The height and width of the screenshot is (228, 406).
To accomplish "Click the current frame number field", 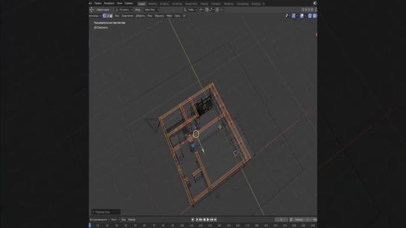I will pyautogui.click(x=281, y=220).
